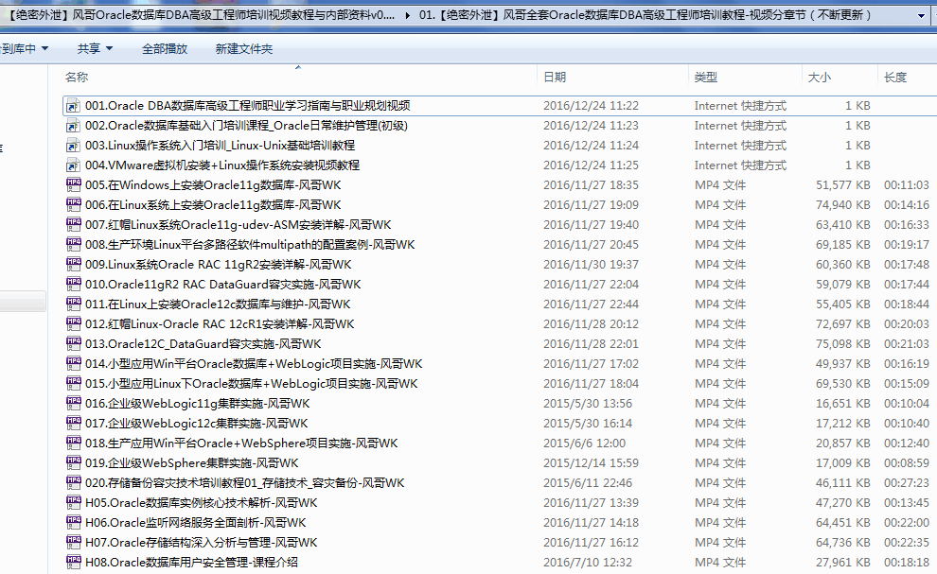Click size value 64,736 KB
937x574 pixels.
842,543
